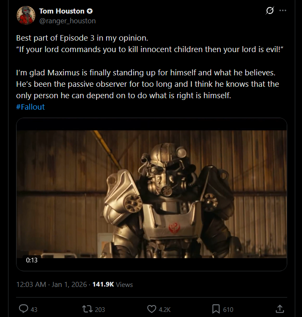Click the Tom Houston display name
The height and width of the screenshot is (317, 302).
pyautogui.click(x=61, y=11)
